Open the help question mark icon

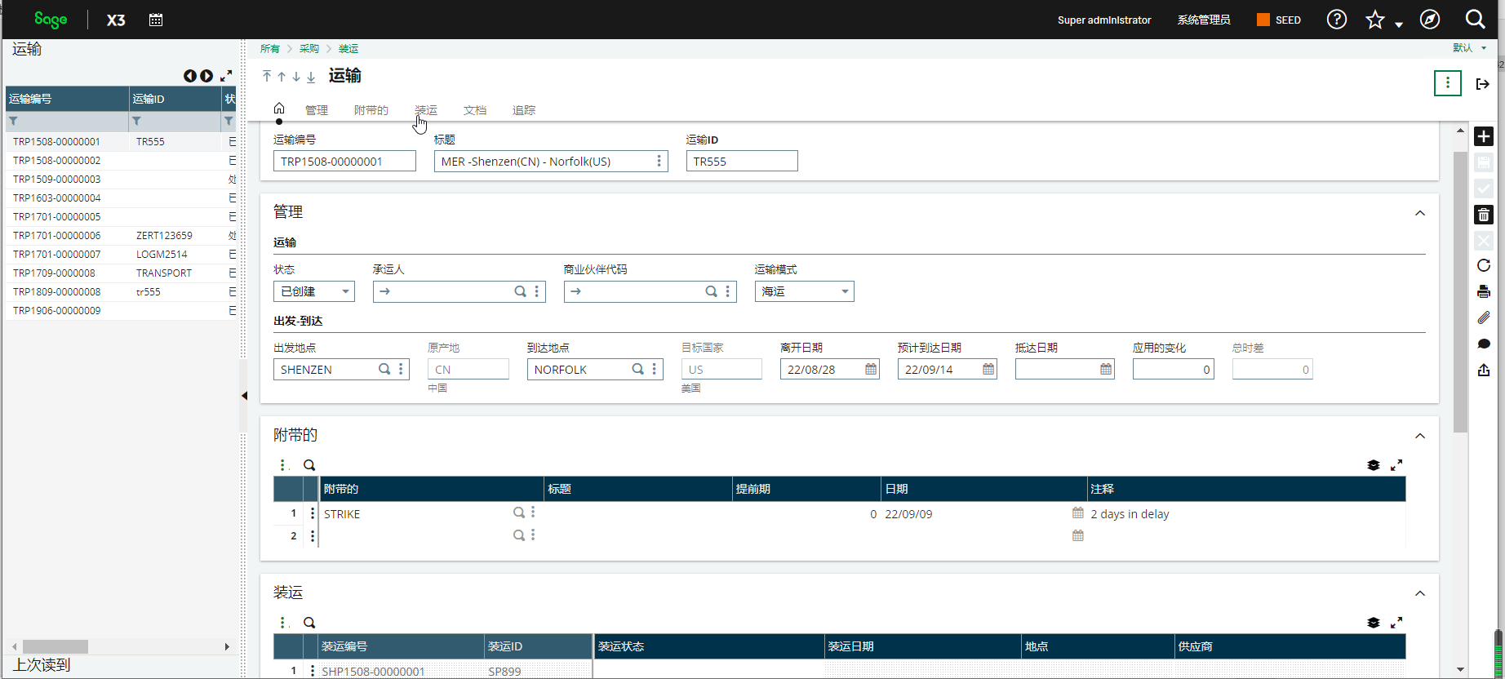click(1336, 20)
